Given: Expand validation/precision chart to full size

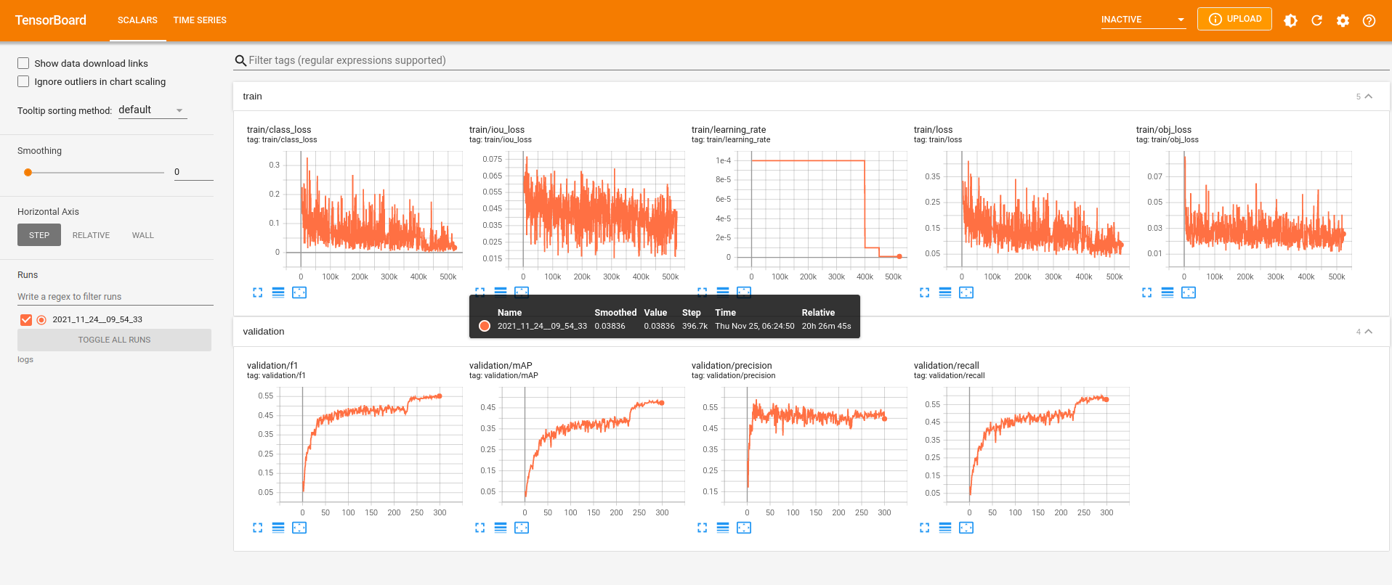Looking at the screenshot, I should [x=702, y=528].
